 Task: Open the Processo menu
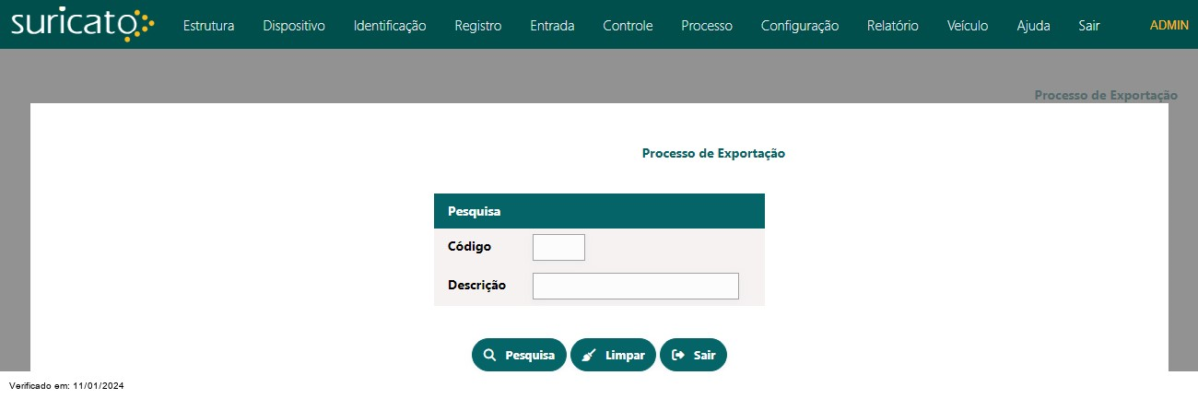click(x=707, y=26)
